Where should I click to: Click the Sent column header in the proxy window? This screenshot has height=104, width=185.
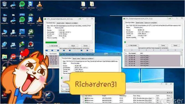tap(158, 96)
